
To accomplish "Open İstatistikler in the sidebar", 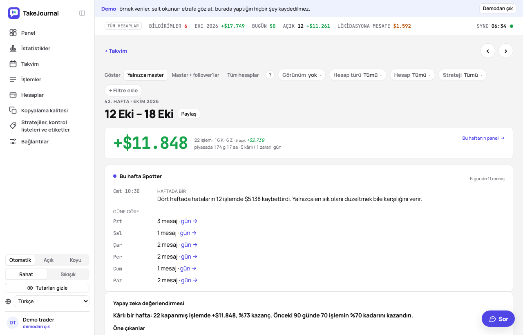I will click(x=47, y=48).
